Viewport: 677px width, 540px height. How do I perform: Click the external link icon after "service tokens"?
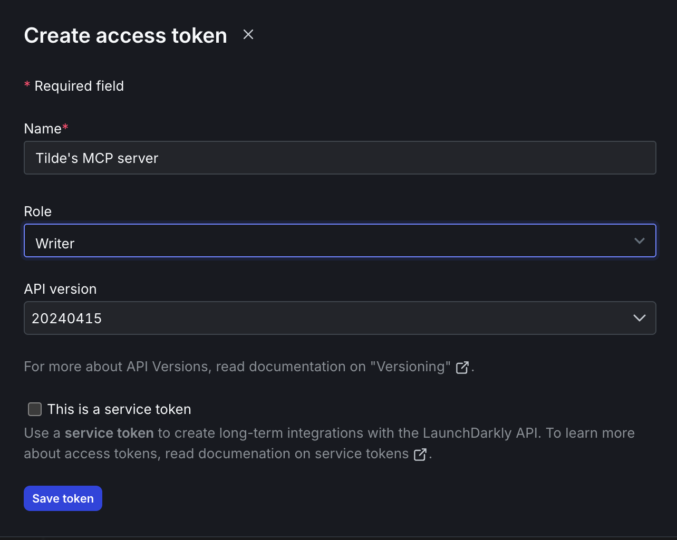[420, 454]
